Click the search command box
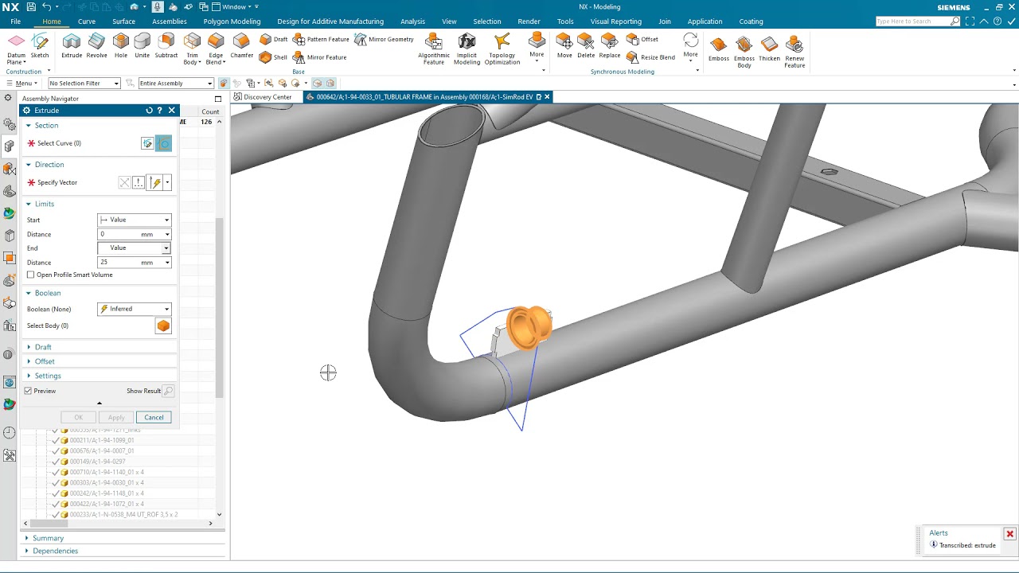The width and height of the screenshot is (1019, 573). (917, 21)
